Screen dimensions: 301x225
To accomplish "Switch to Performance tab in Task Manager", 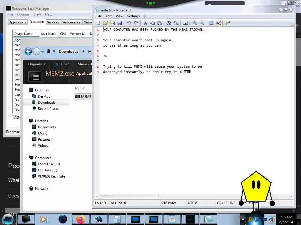I will pos(71,22).
